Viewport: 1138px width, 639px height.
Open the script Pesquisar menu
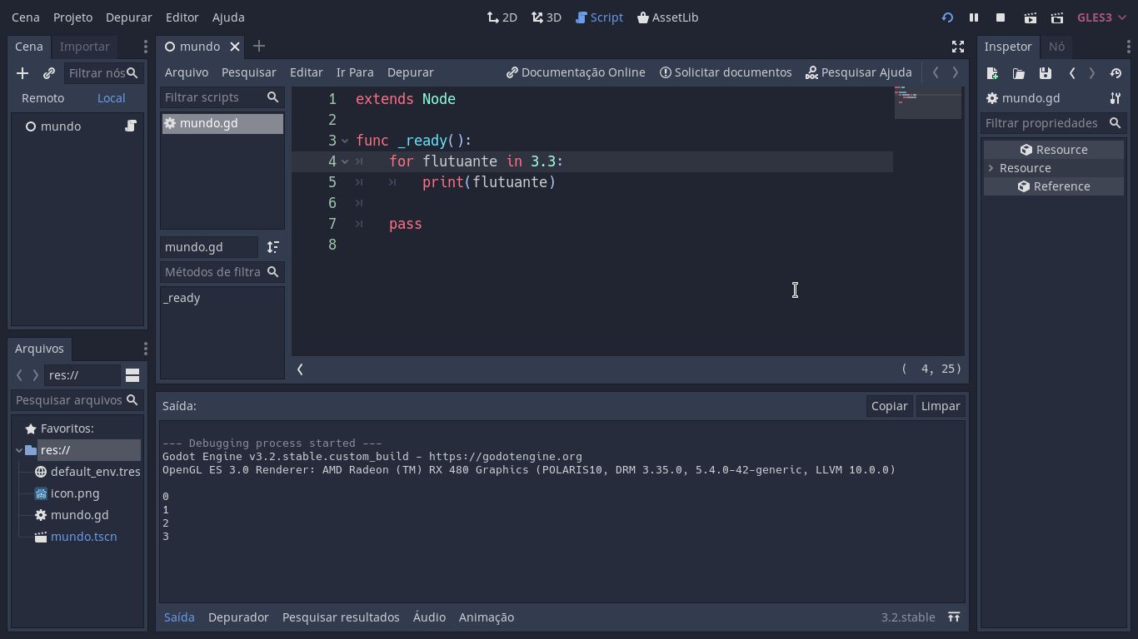coord(249,72)
